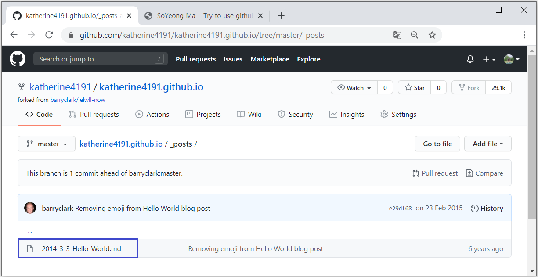Click the zoom magnifier icon in address bar
The height and width of the screenshot is (277, 538).
415,35
